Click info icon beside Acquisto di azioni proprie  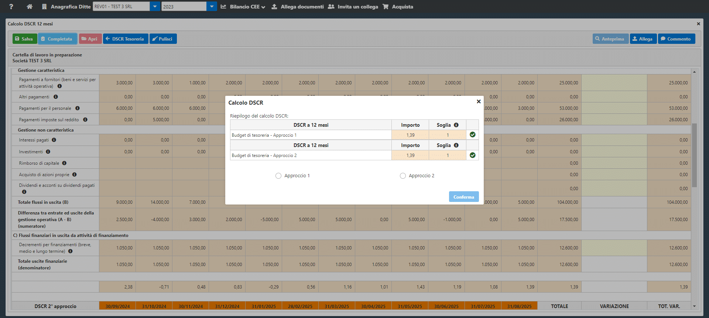pyautogui.click(x=75, y=175)
